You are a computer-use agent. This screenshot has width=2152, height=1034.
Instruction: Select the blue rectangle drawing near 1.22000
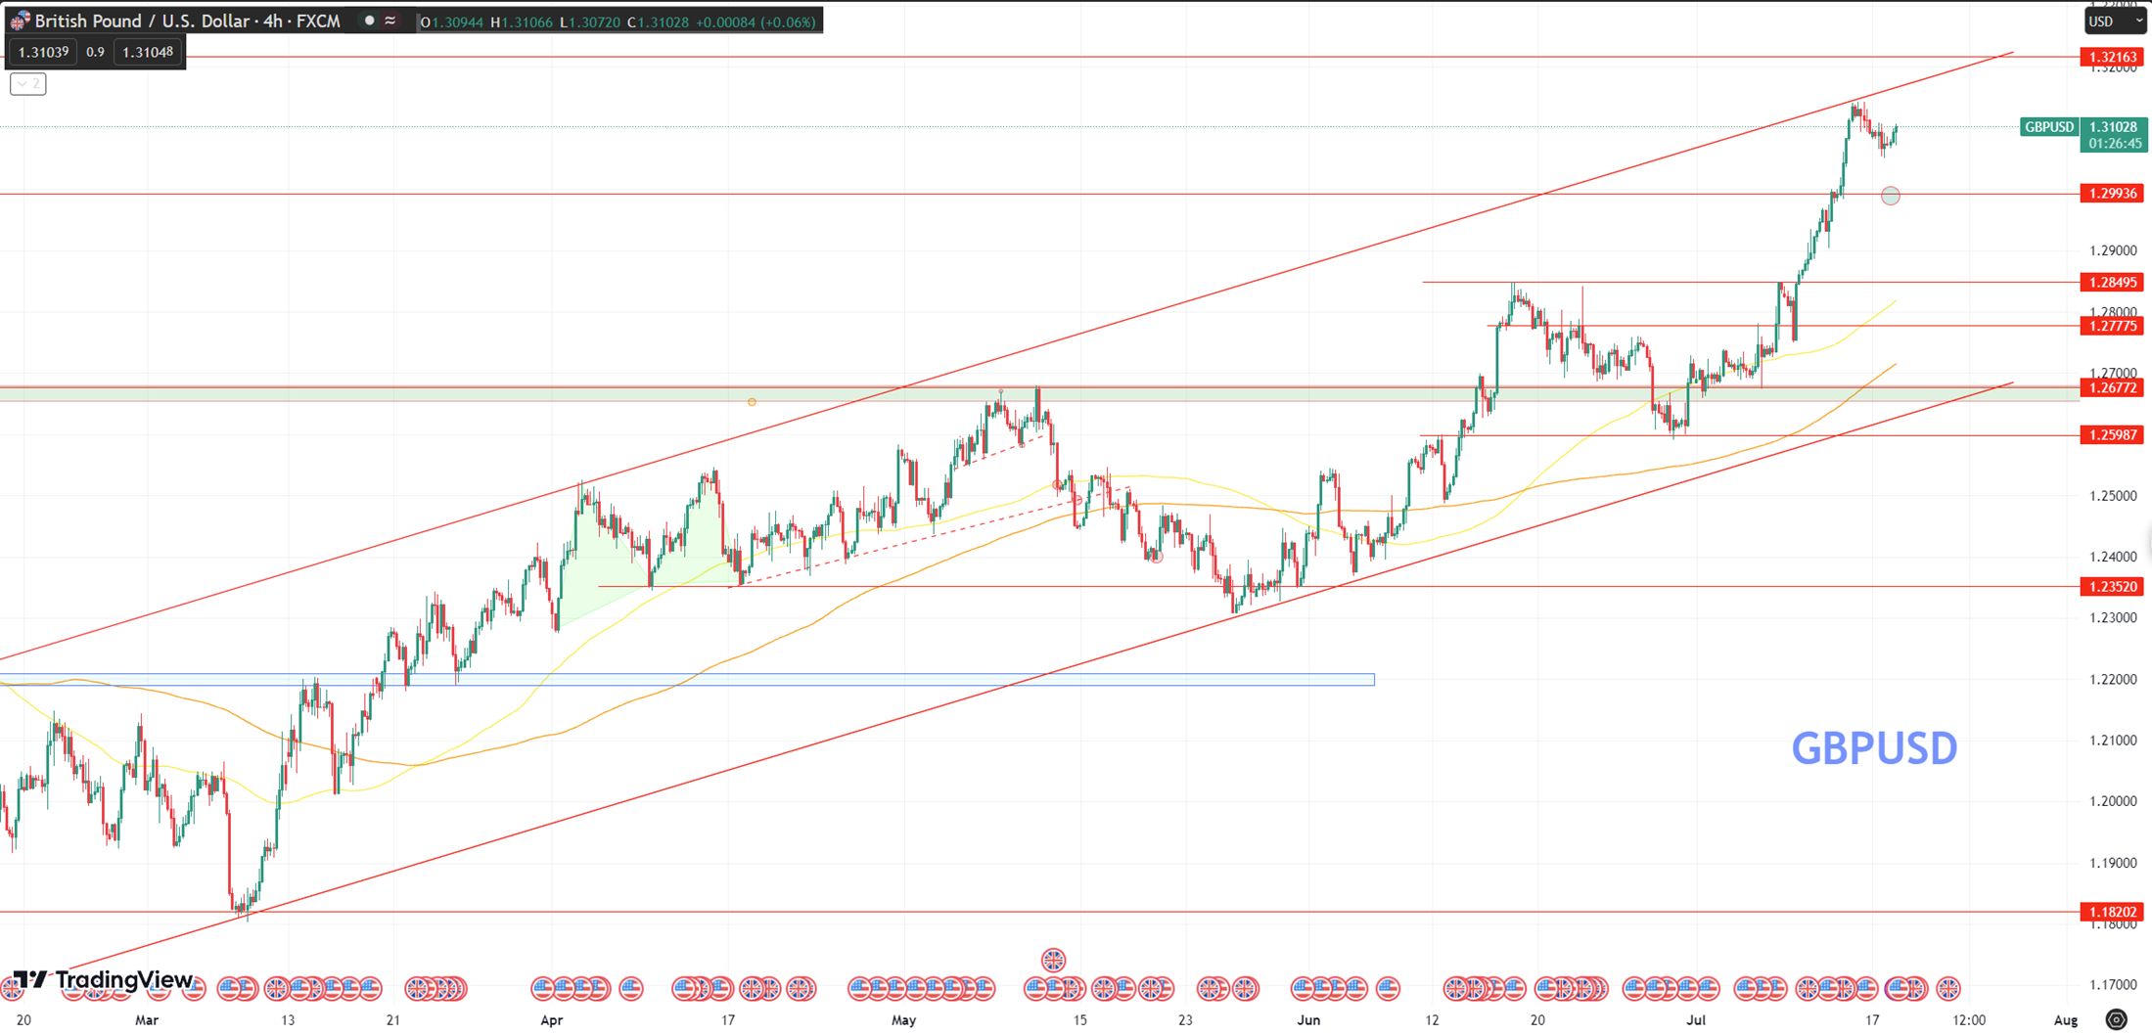click(687, 679)
